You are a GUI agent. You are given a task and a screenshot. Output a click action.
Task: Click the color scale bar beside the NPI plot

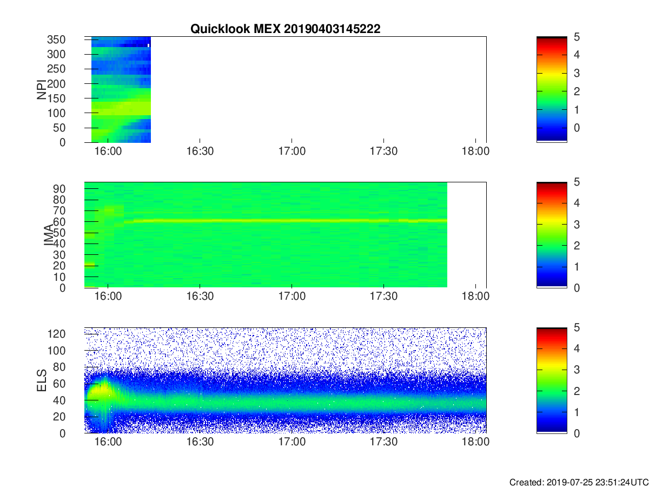[x=552, y=89]
